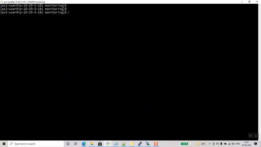Switch input language via ENG indicator
This screenshot has height=147, width=261.
tap(238, 144)
